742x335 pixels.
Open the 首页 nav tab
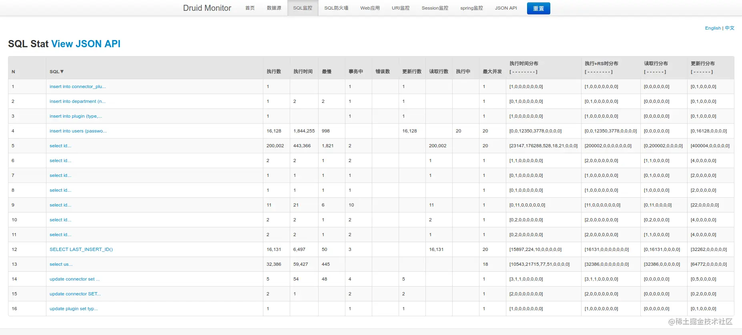pos(250,8)
